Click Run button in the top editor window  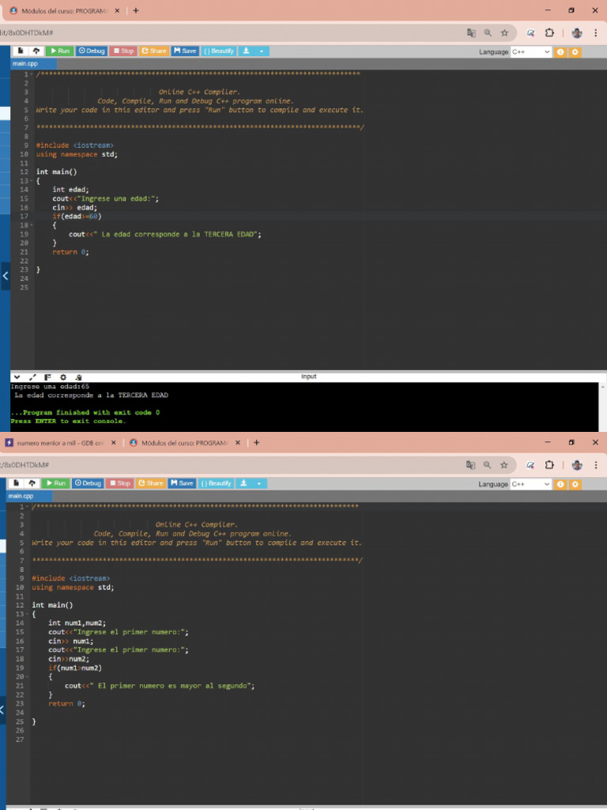click(59, 51)
